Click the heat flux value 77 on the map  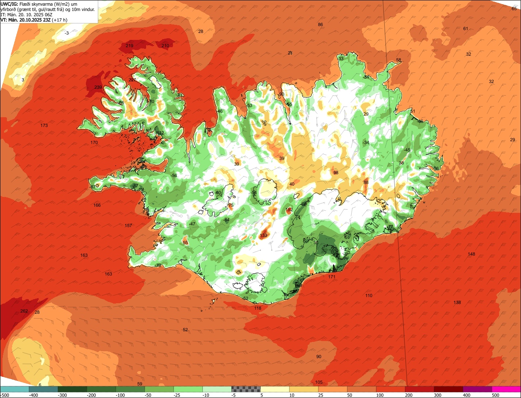(x=390, y=227)
